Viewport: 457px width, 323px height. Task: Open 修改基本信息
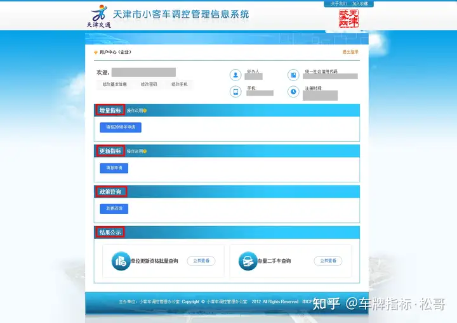point(114,84)
